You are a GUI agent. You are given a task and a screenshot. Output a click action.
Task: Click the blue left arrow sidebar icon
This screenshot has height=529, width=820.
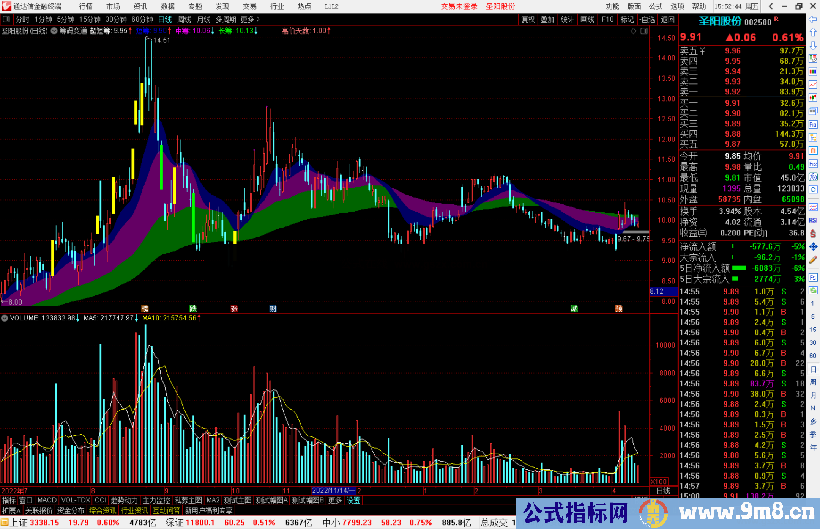pos(813,19)
